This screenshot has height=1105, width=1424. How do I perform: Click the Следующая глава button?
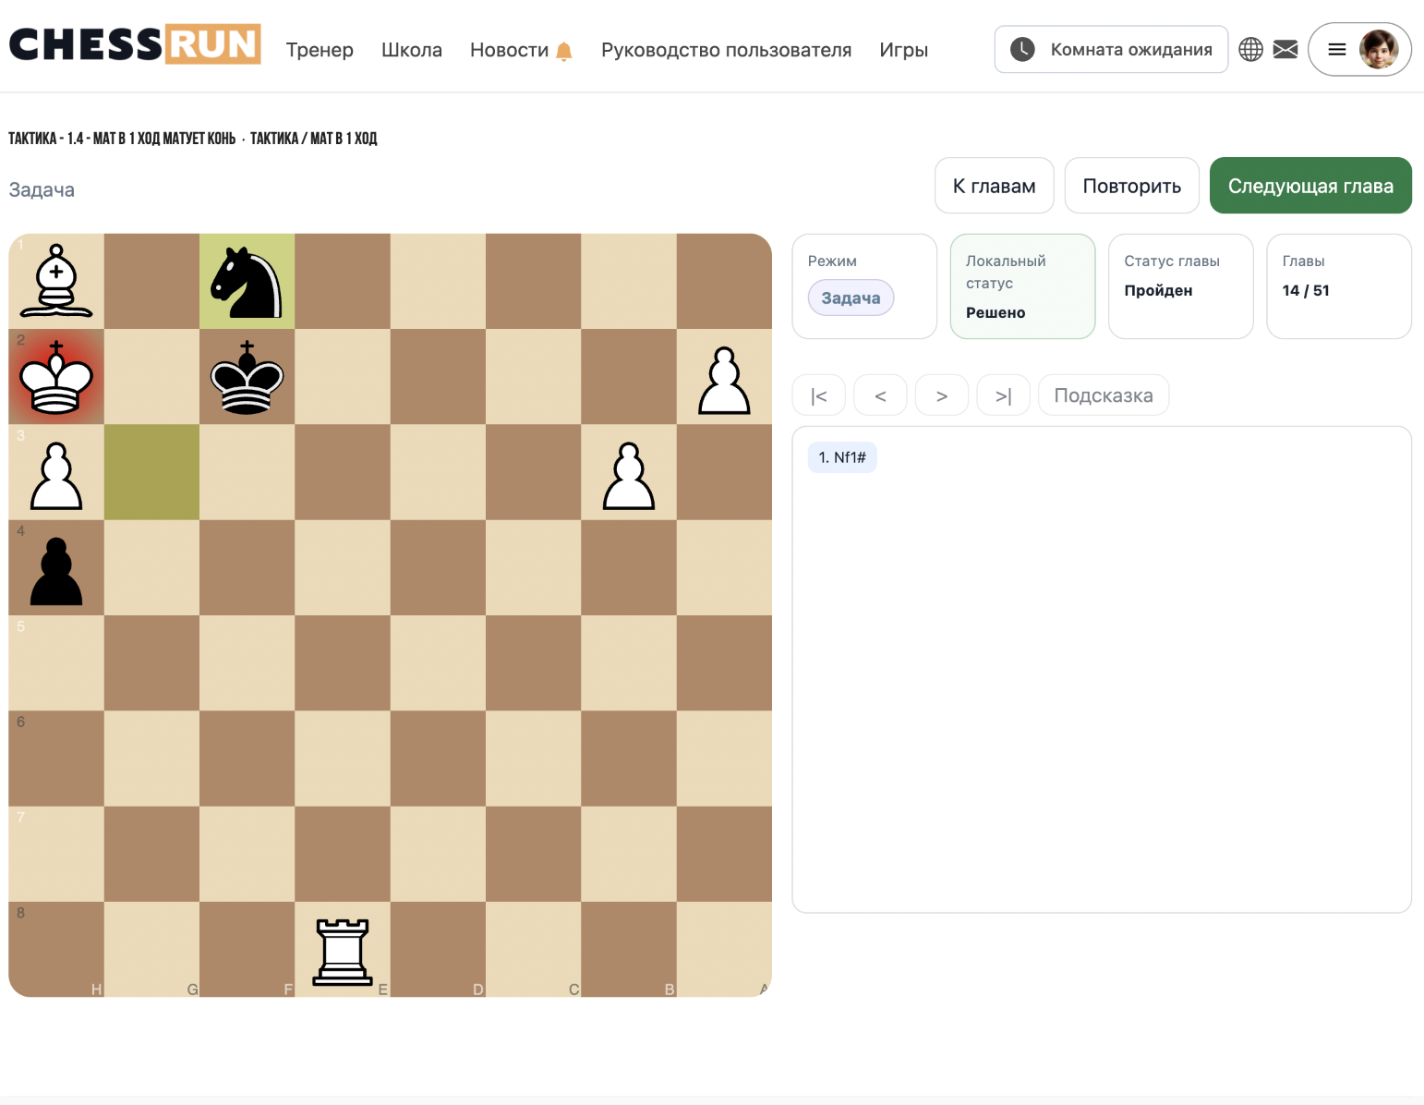(1310, 186)
